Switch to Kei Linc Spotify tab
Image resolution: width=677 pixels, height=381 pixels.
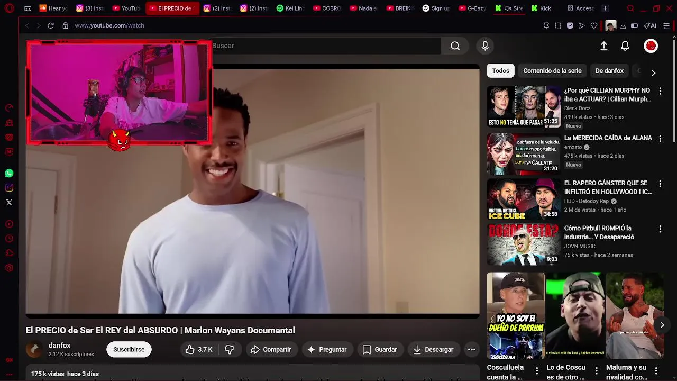(290, 8)
